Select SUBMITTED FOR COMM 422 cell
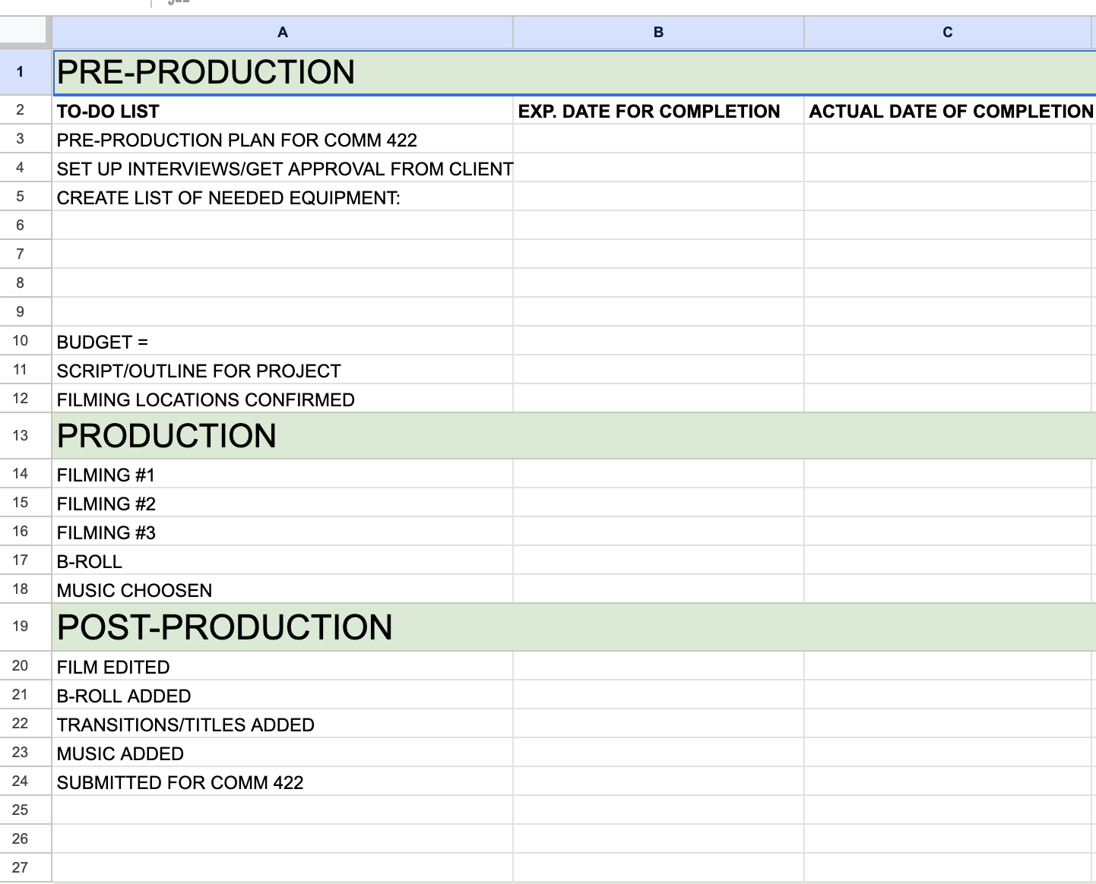The height and width of the screenshot is (884, 1096). pyautogui.click(x=180, y=782)
